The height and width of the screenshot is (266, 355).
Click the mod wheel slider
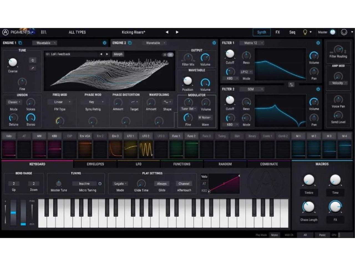[23, 212]
